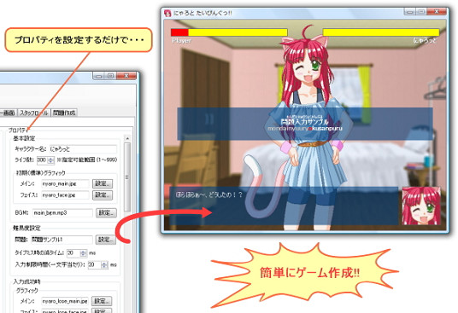Click the ※指定可能範囲(1〜999) note
This screenshot has width=458, height=313.
coord(87,159)
